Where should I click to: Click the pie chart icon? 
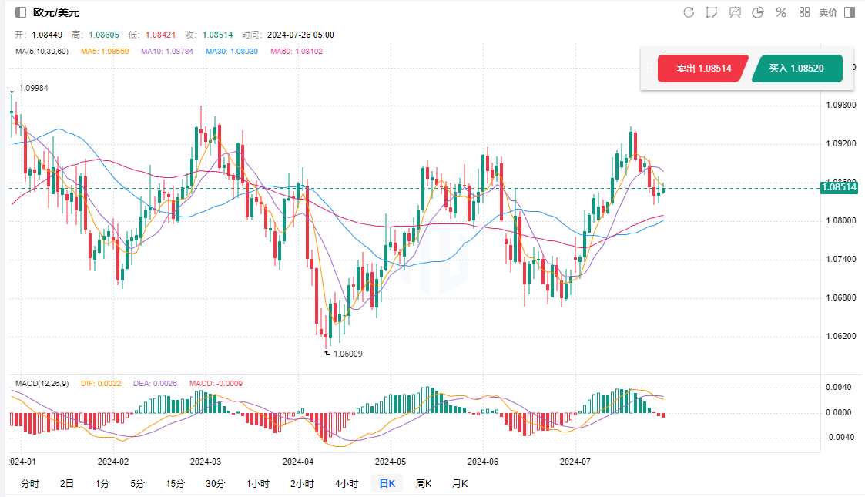click(x=758, y=12)
